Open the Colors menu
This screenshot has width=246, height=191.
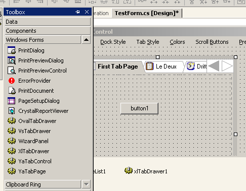tap(177, 42)
